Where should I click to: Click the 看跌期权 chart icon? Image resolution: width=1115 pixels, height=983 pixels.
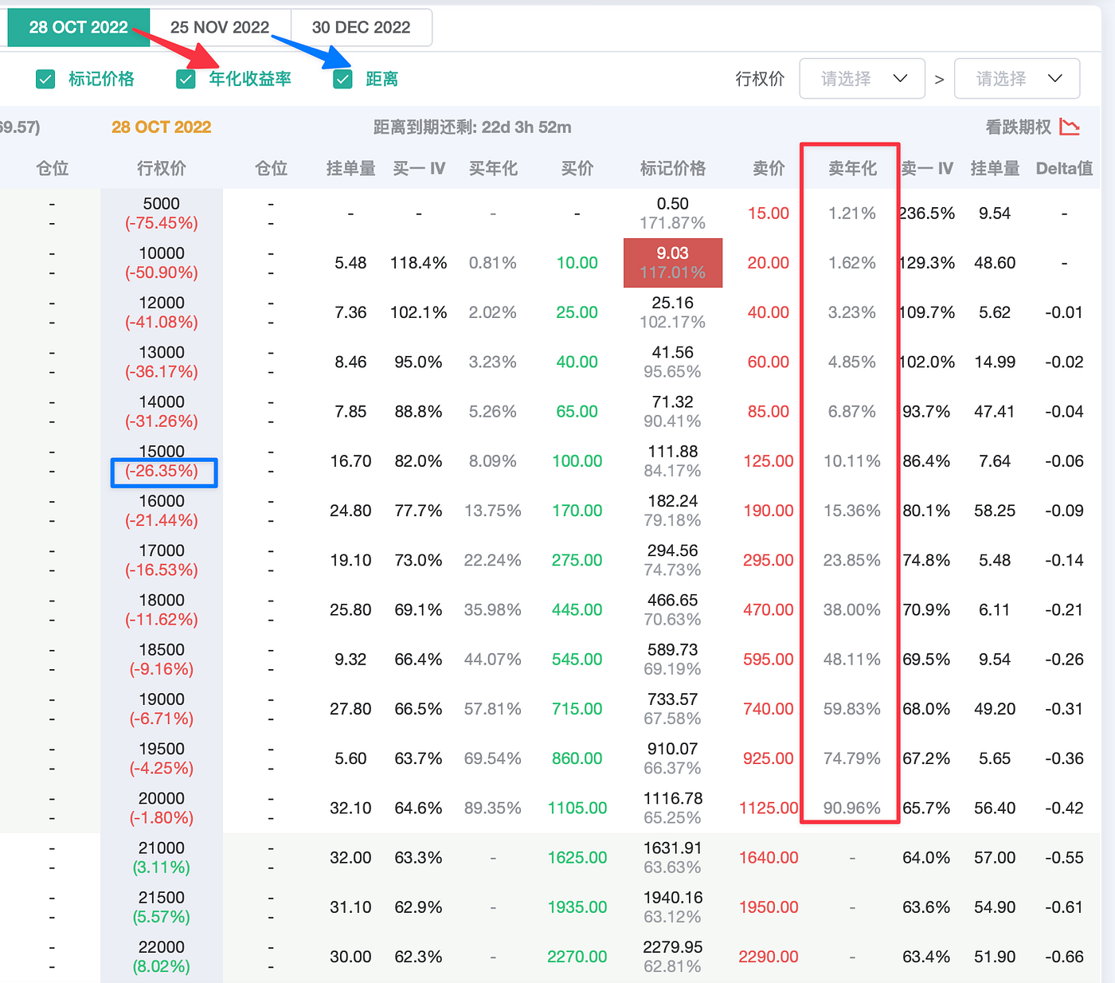[x=1070, y=127]
